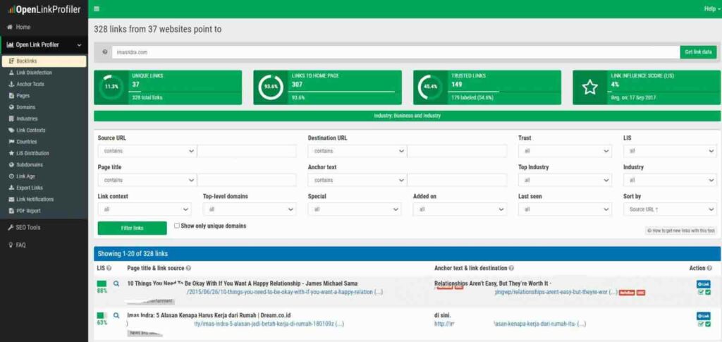Screen dimensions: 722x342
Task: Open the Imas Indra: 5 Alasan link title
Action: click(x=209, y=315)
